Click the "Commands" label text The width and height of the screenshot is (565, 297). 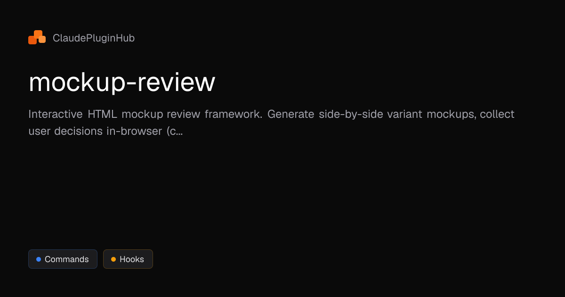[x=67, y=259]
